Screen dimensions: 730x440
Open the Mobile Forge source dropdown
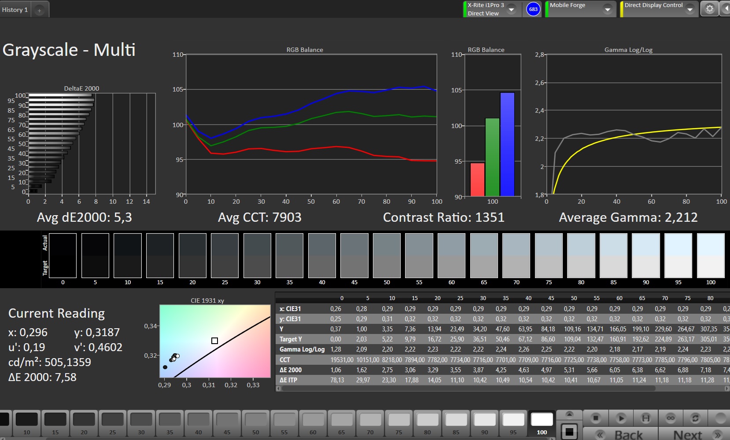[608, 9]
